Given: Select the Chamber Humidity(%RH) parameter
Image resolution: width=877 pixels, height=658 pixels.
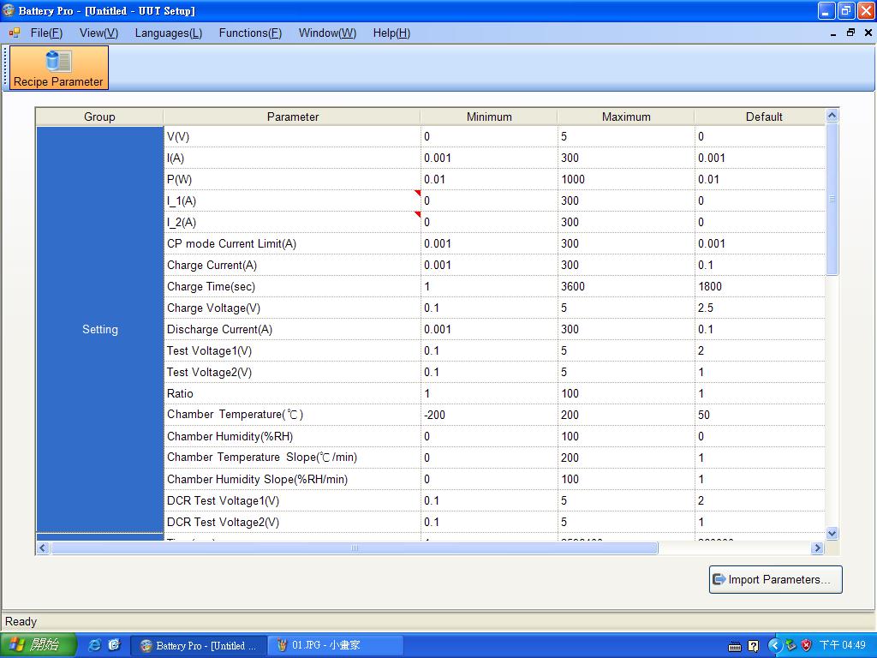Looking at the screenshot, I should (x=292, y=436).
